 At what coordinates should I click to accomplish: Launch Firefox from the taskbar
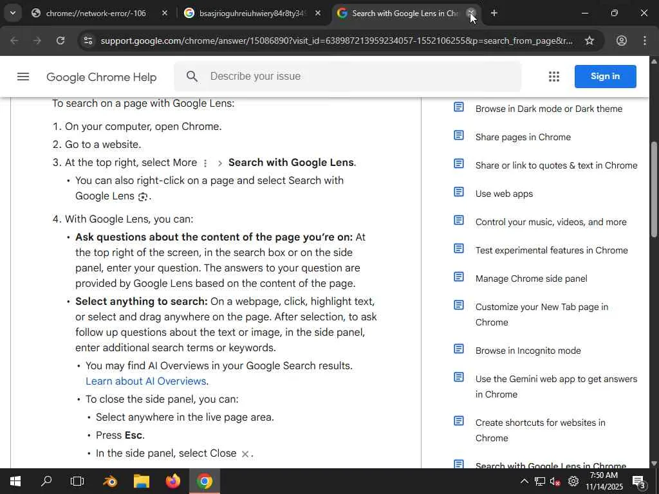(x=172, y=481)
